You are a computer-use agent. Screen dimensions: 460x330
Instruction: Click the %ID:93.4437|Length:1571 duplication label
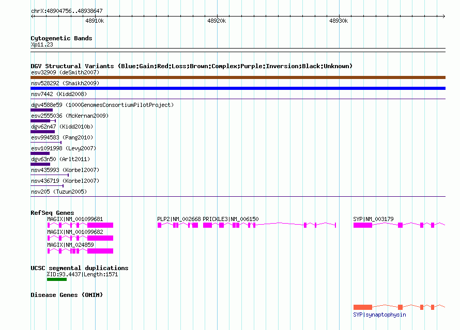coord(82,274)
